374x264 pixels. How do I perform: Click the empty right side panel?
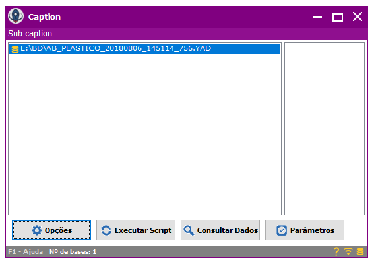tap(325, 129)
